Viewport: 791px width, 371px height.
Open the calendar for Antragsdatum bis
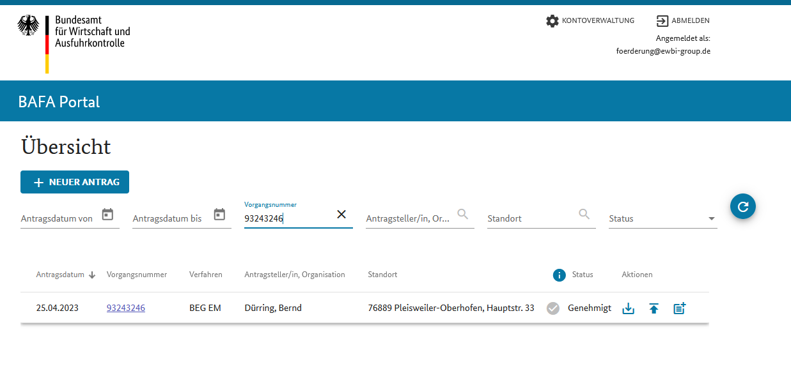[x=219, y=215]
